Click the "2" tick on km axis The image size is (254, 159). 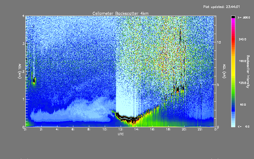(x=23, y=72)
